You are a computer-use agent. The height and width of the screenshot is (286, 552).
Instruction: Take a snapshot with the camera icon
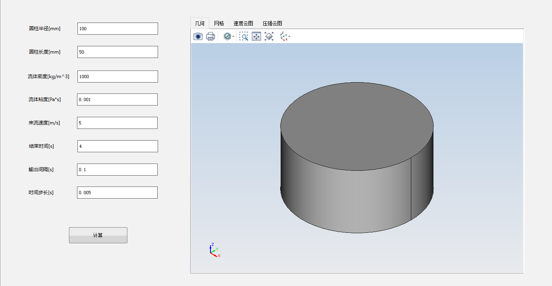pyautogui.click(x=198, y=36)
